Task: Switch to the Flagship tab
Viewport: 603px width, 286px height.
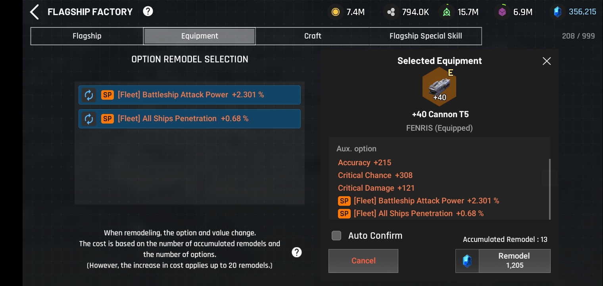Action: pyautogui.click(x=87, y=36)
